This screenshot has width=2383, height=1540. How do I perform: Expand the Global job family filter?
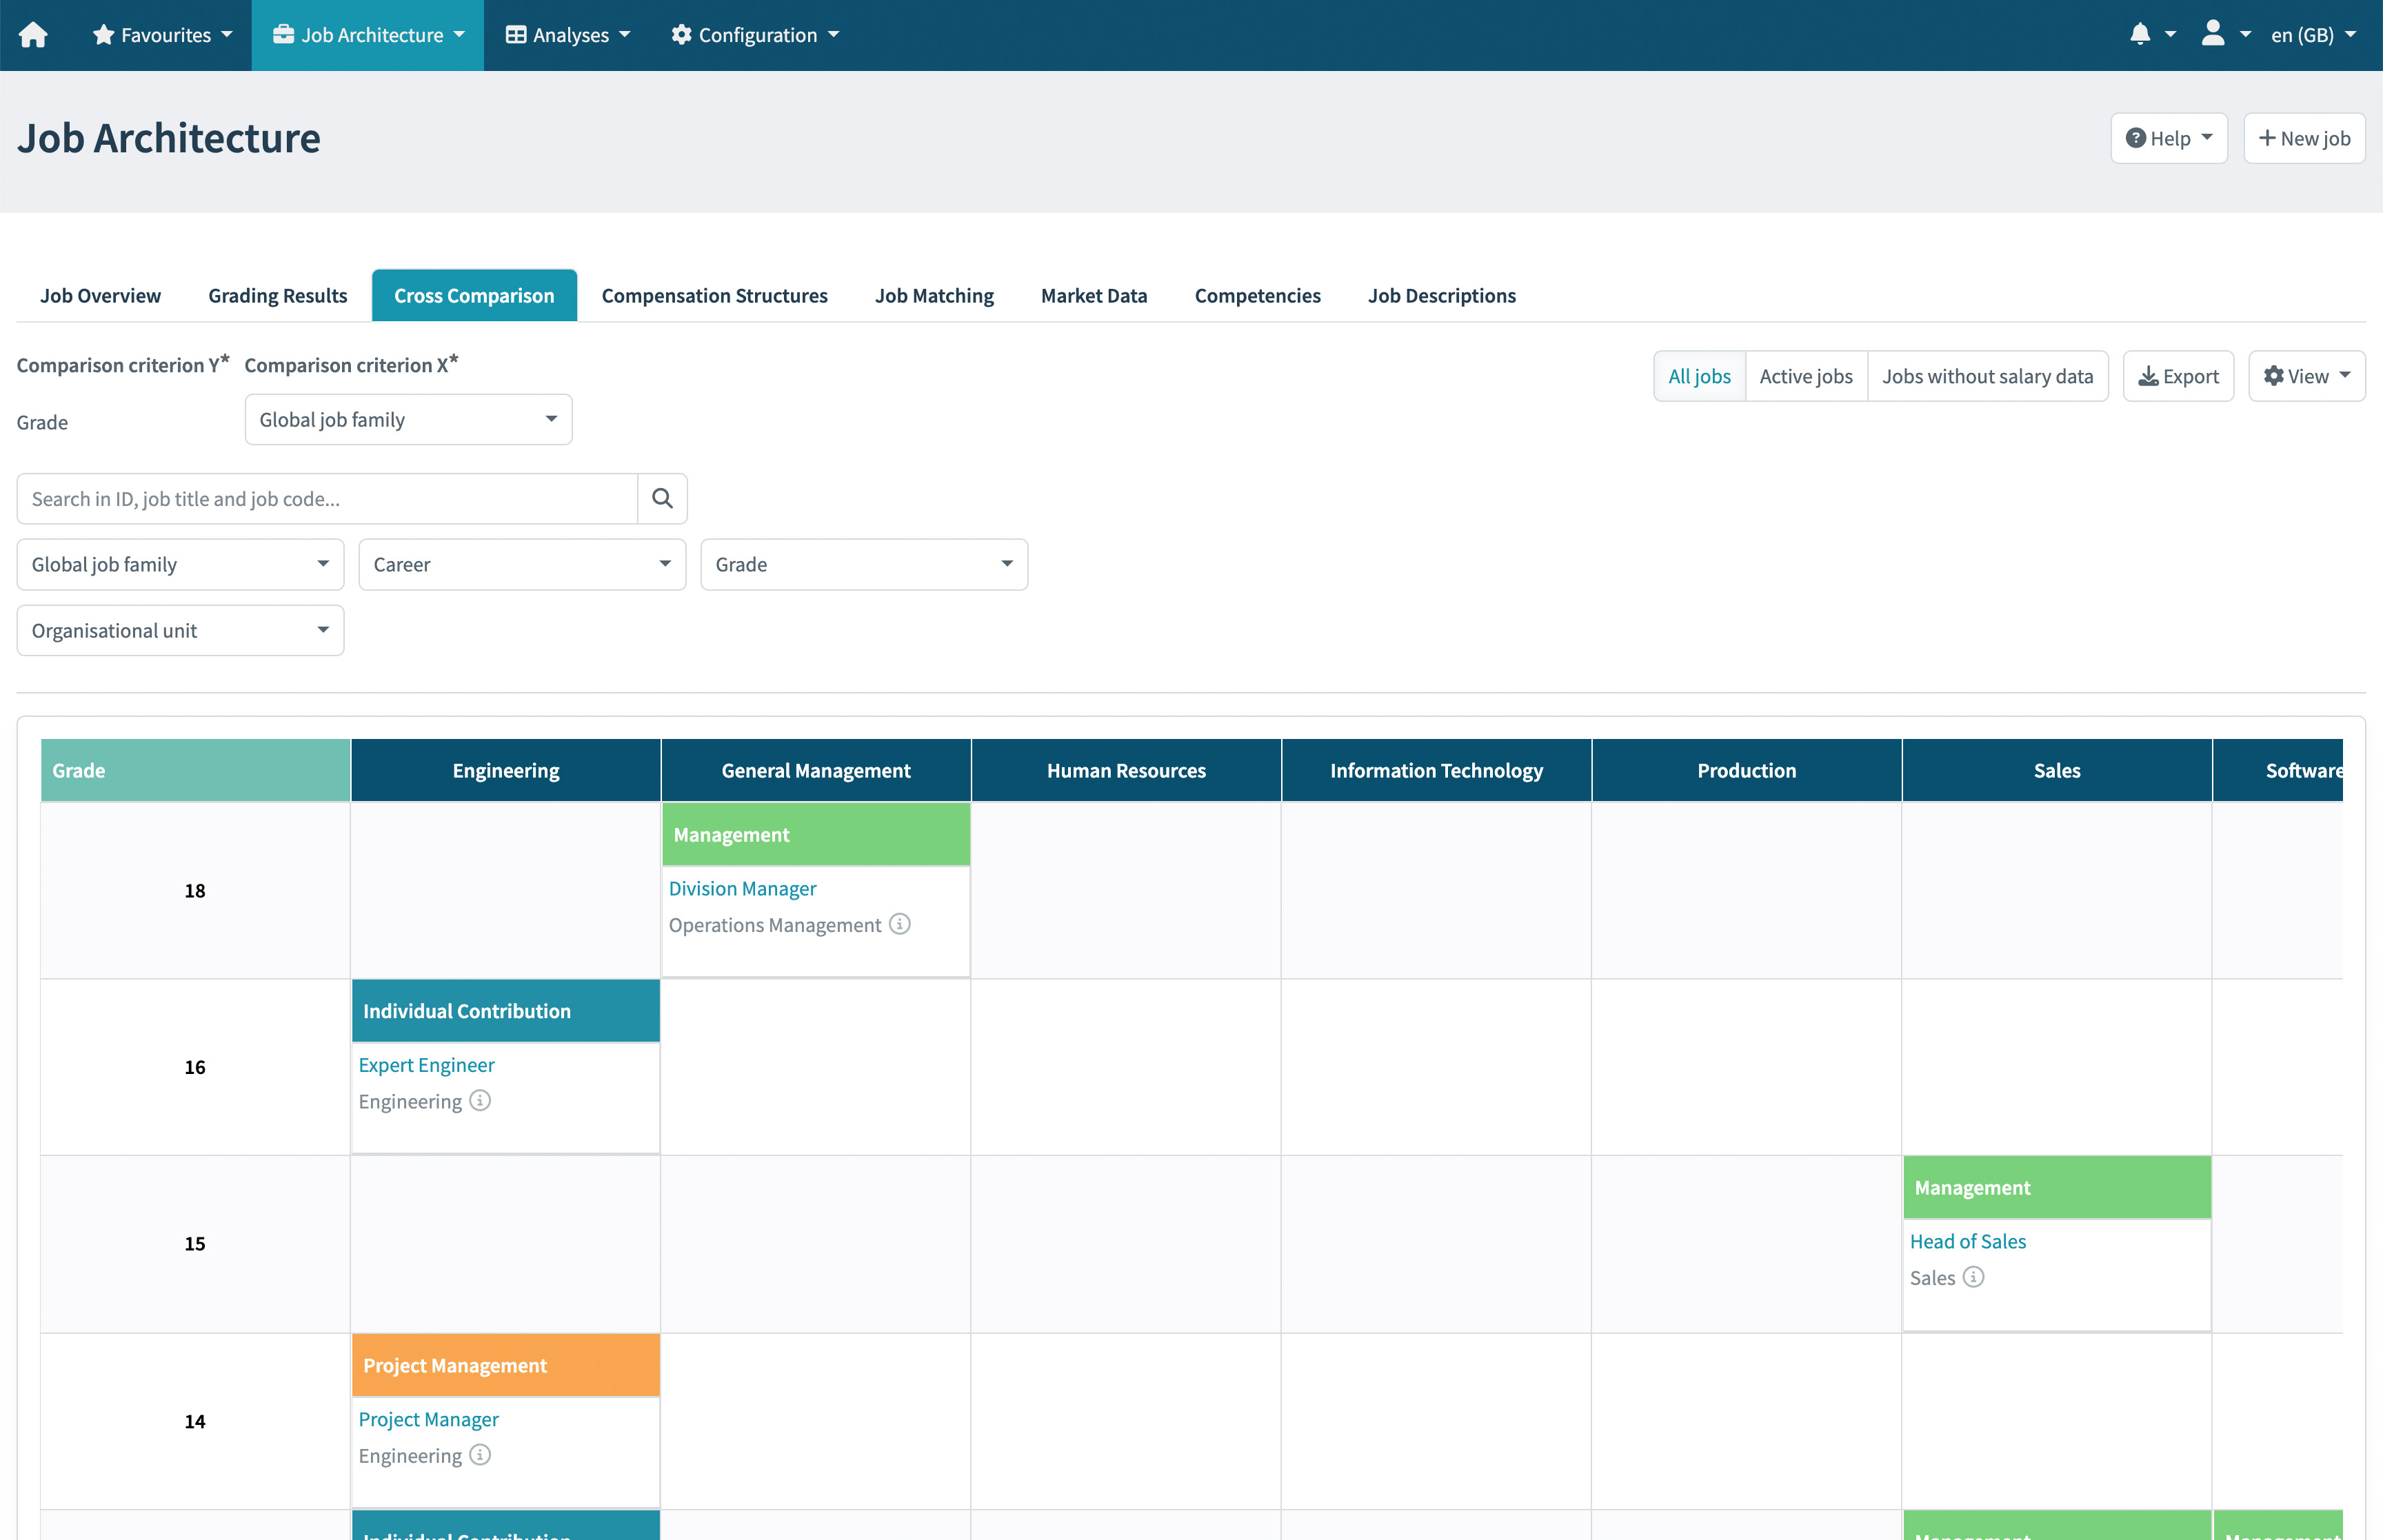point(180,564)
